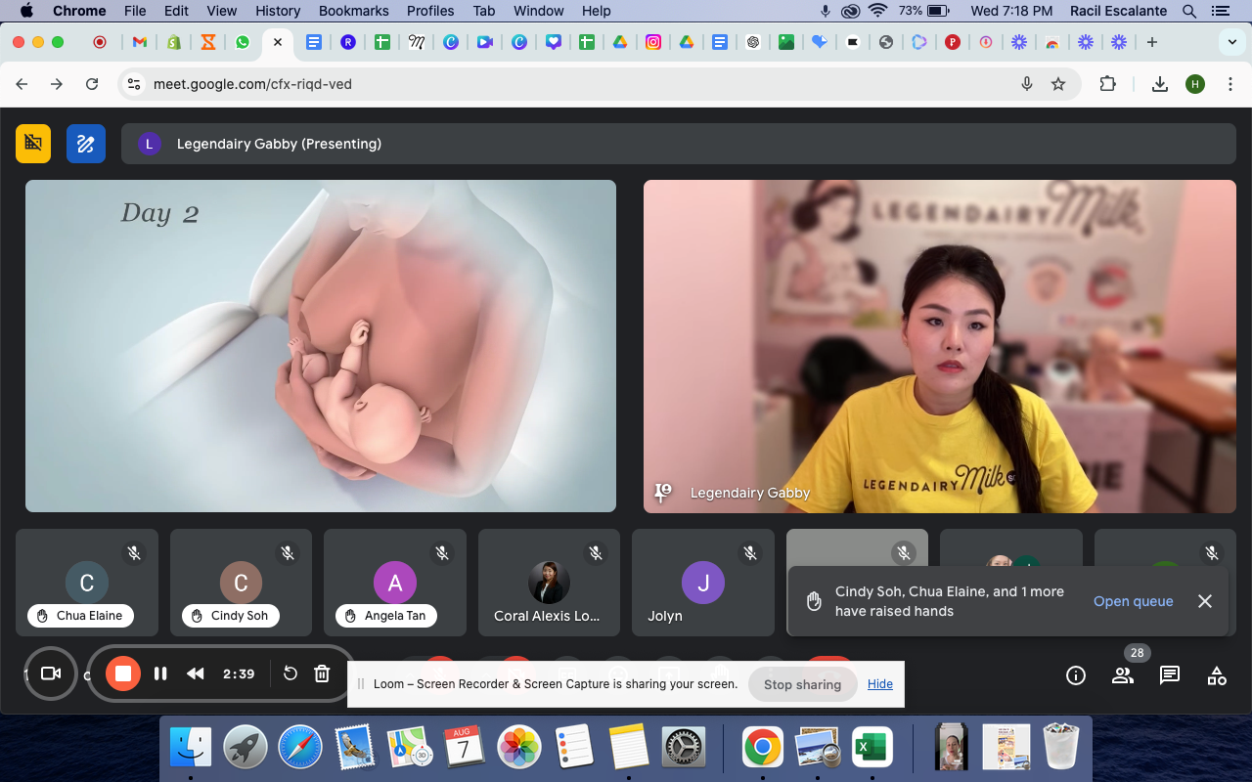Screen dimensions: 1252x782
Task: Open the History menu in menu bar
Action: pyautogui.click(x=278, y=11)
